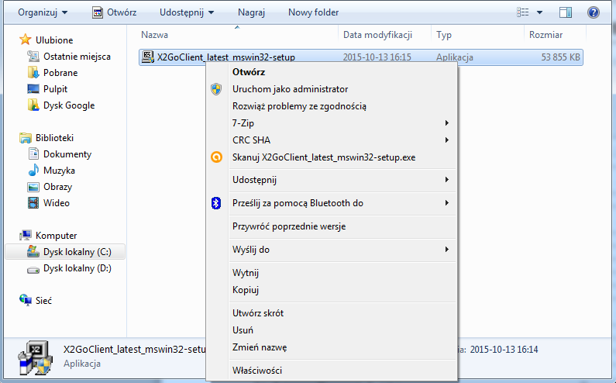Select the X2GoClient_latest_mswin32-setup file name
The height and width of the screenshot is (383, 616).
(226, 57)
